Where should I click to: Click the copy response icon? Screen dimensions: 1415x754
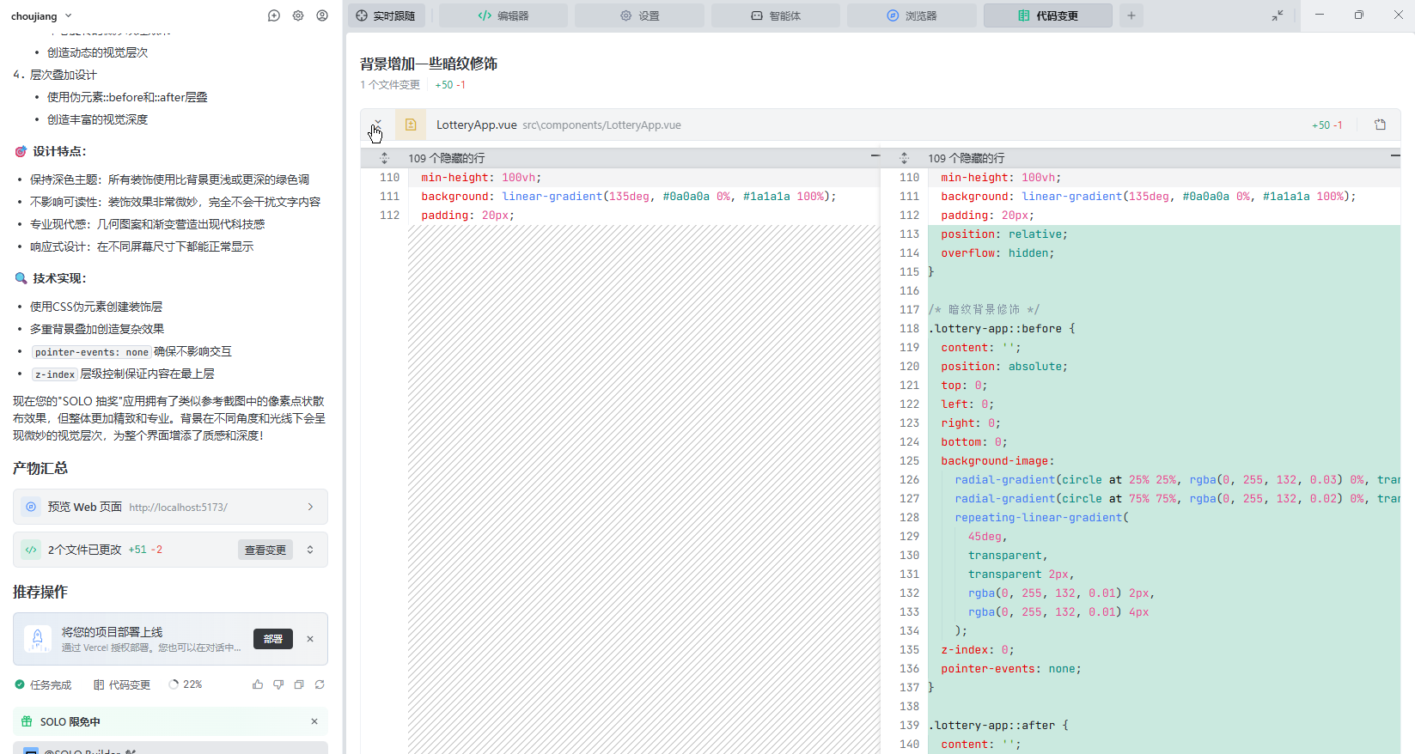(x=299, y=684)
